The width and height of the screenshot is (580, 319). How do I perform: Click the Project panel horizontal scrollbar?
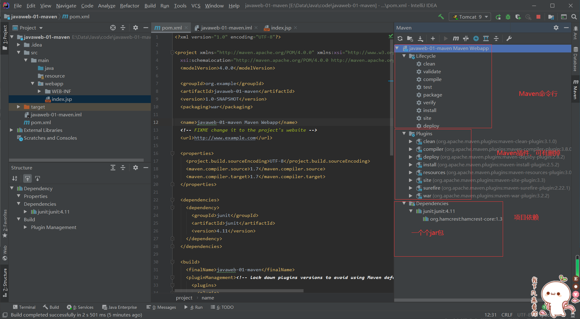[x=76, y=160]
